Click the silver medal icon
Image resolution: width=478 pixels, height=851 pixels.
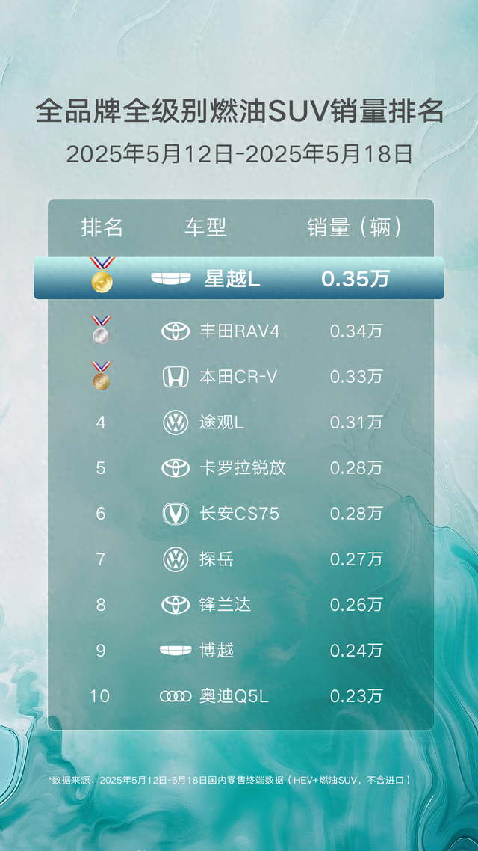pyautogui.click(x=101, y=330)
